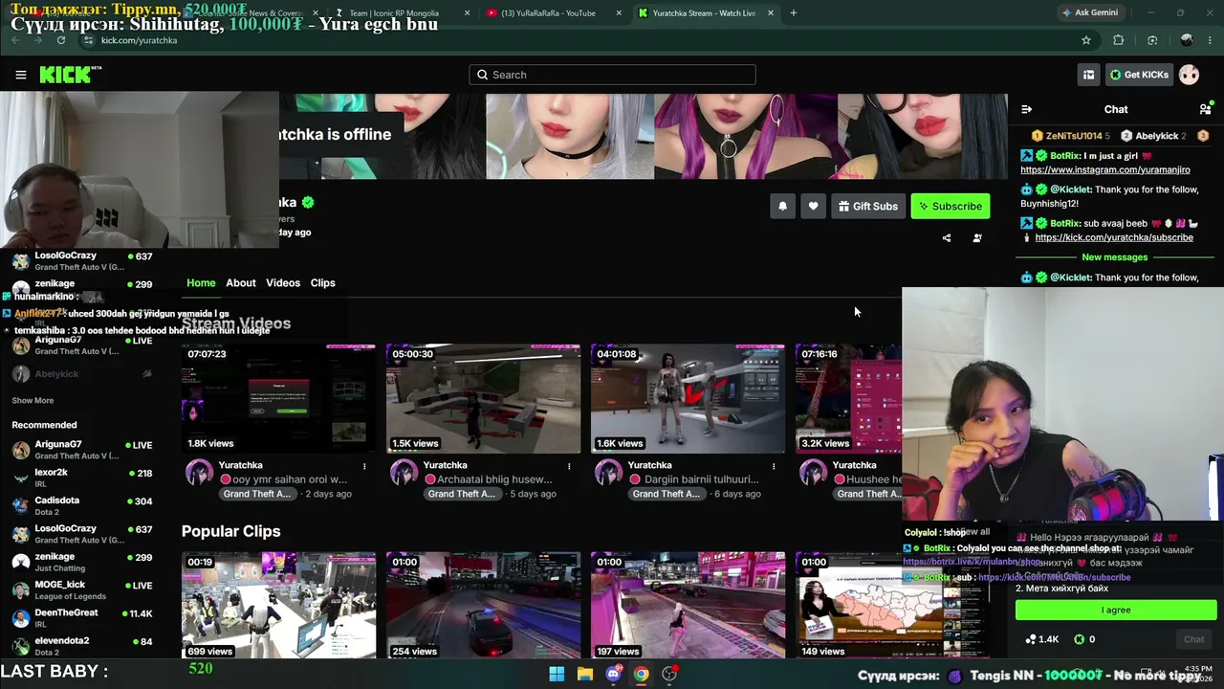
Task: Focus the Kick search box
Action: coord(612,75)
